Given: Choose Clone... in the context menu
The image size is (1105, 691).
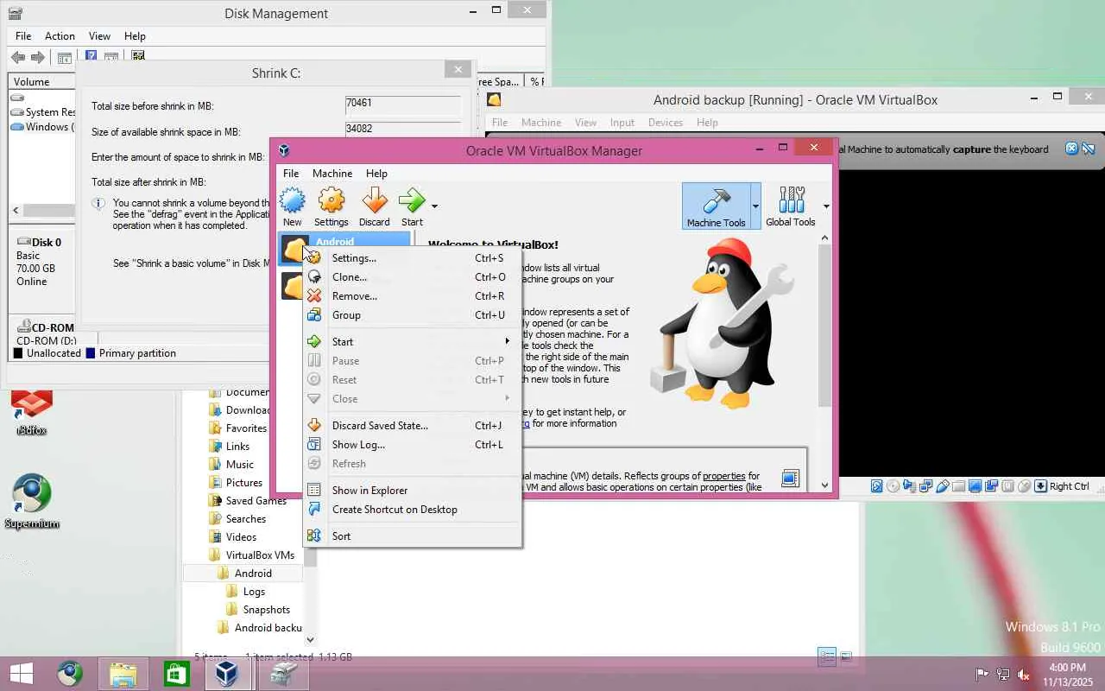Looking at the screenshot, I should pos(413,277).
